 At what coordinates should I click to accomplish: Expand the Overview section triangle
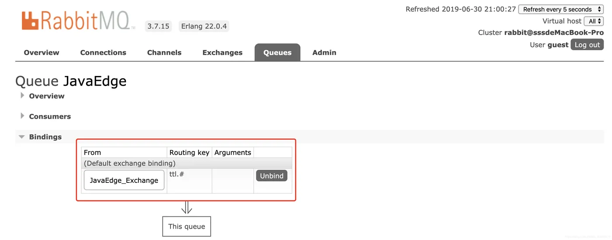pos(22,96)
